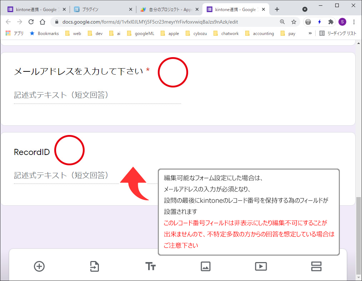362x281 pixels.
Task: Click the Add question plus icon
Action: [x=39, y=266]
